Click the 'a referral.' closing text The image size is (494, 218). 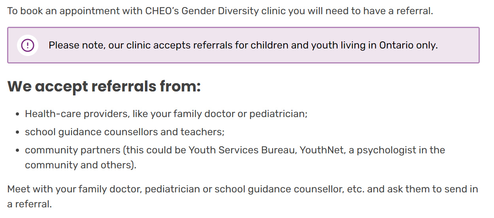coord(30,204)
